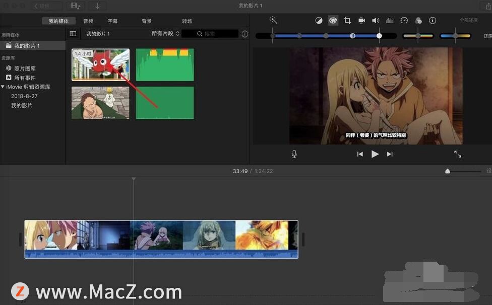Viewport: 492px width, 305px height.
Task: Open the stabilization camera icon
Action: 361,21
